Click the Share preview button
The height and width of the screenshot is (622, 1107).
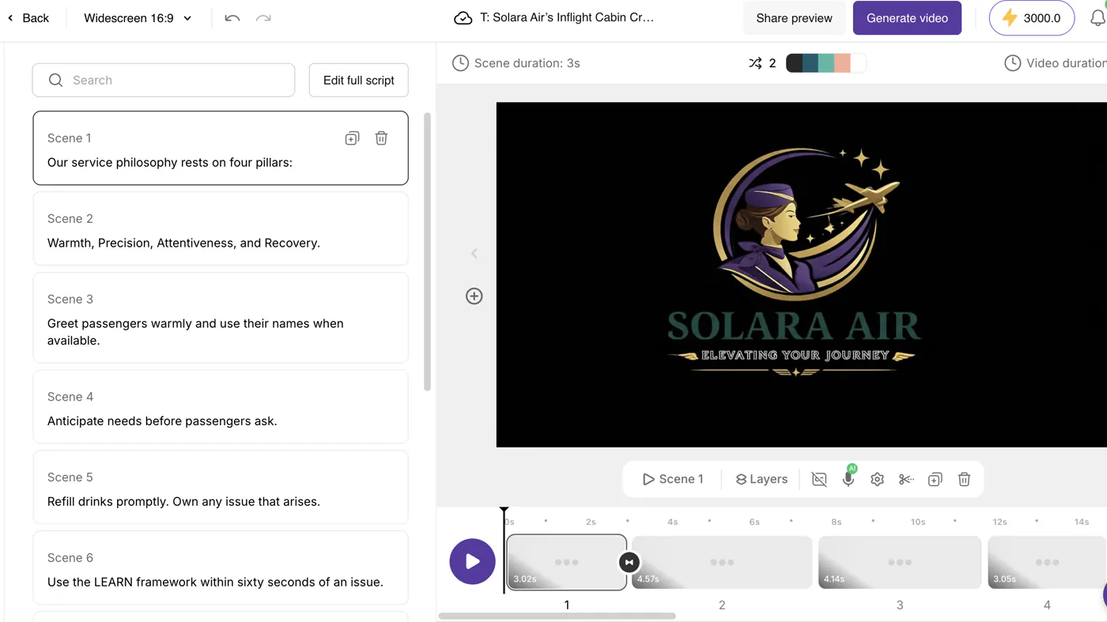click(x=794, y=18)
